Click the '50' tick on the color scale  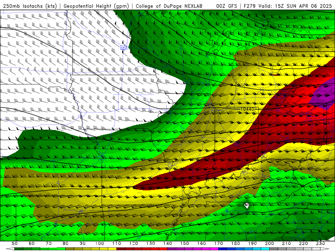click(15, 243)
